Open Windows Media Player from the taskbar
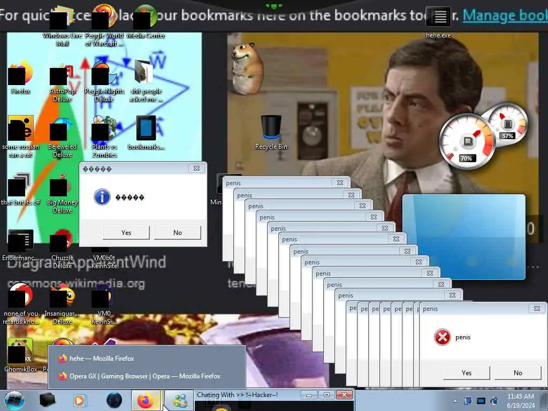This screenshot has height=411, width=548. coord(79,400)
